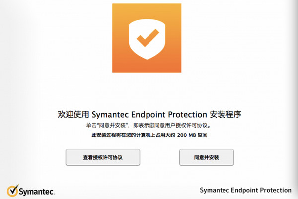Open the 查看授权许可协议 license agreement button
This screenshot has width=298, height=199.
pyautogui.click(x=102, y=157)
